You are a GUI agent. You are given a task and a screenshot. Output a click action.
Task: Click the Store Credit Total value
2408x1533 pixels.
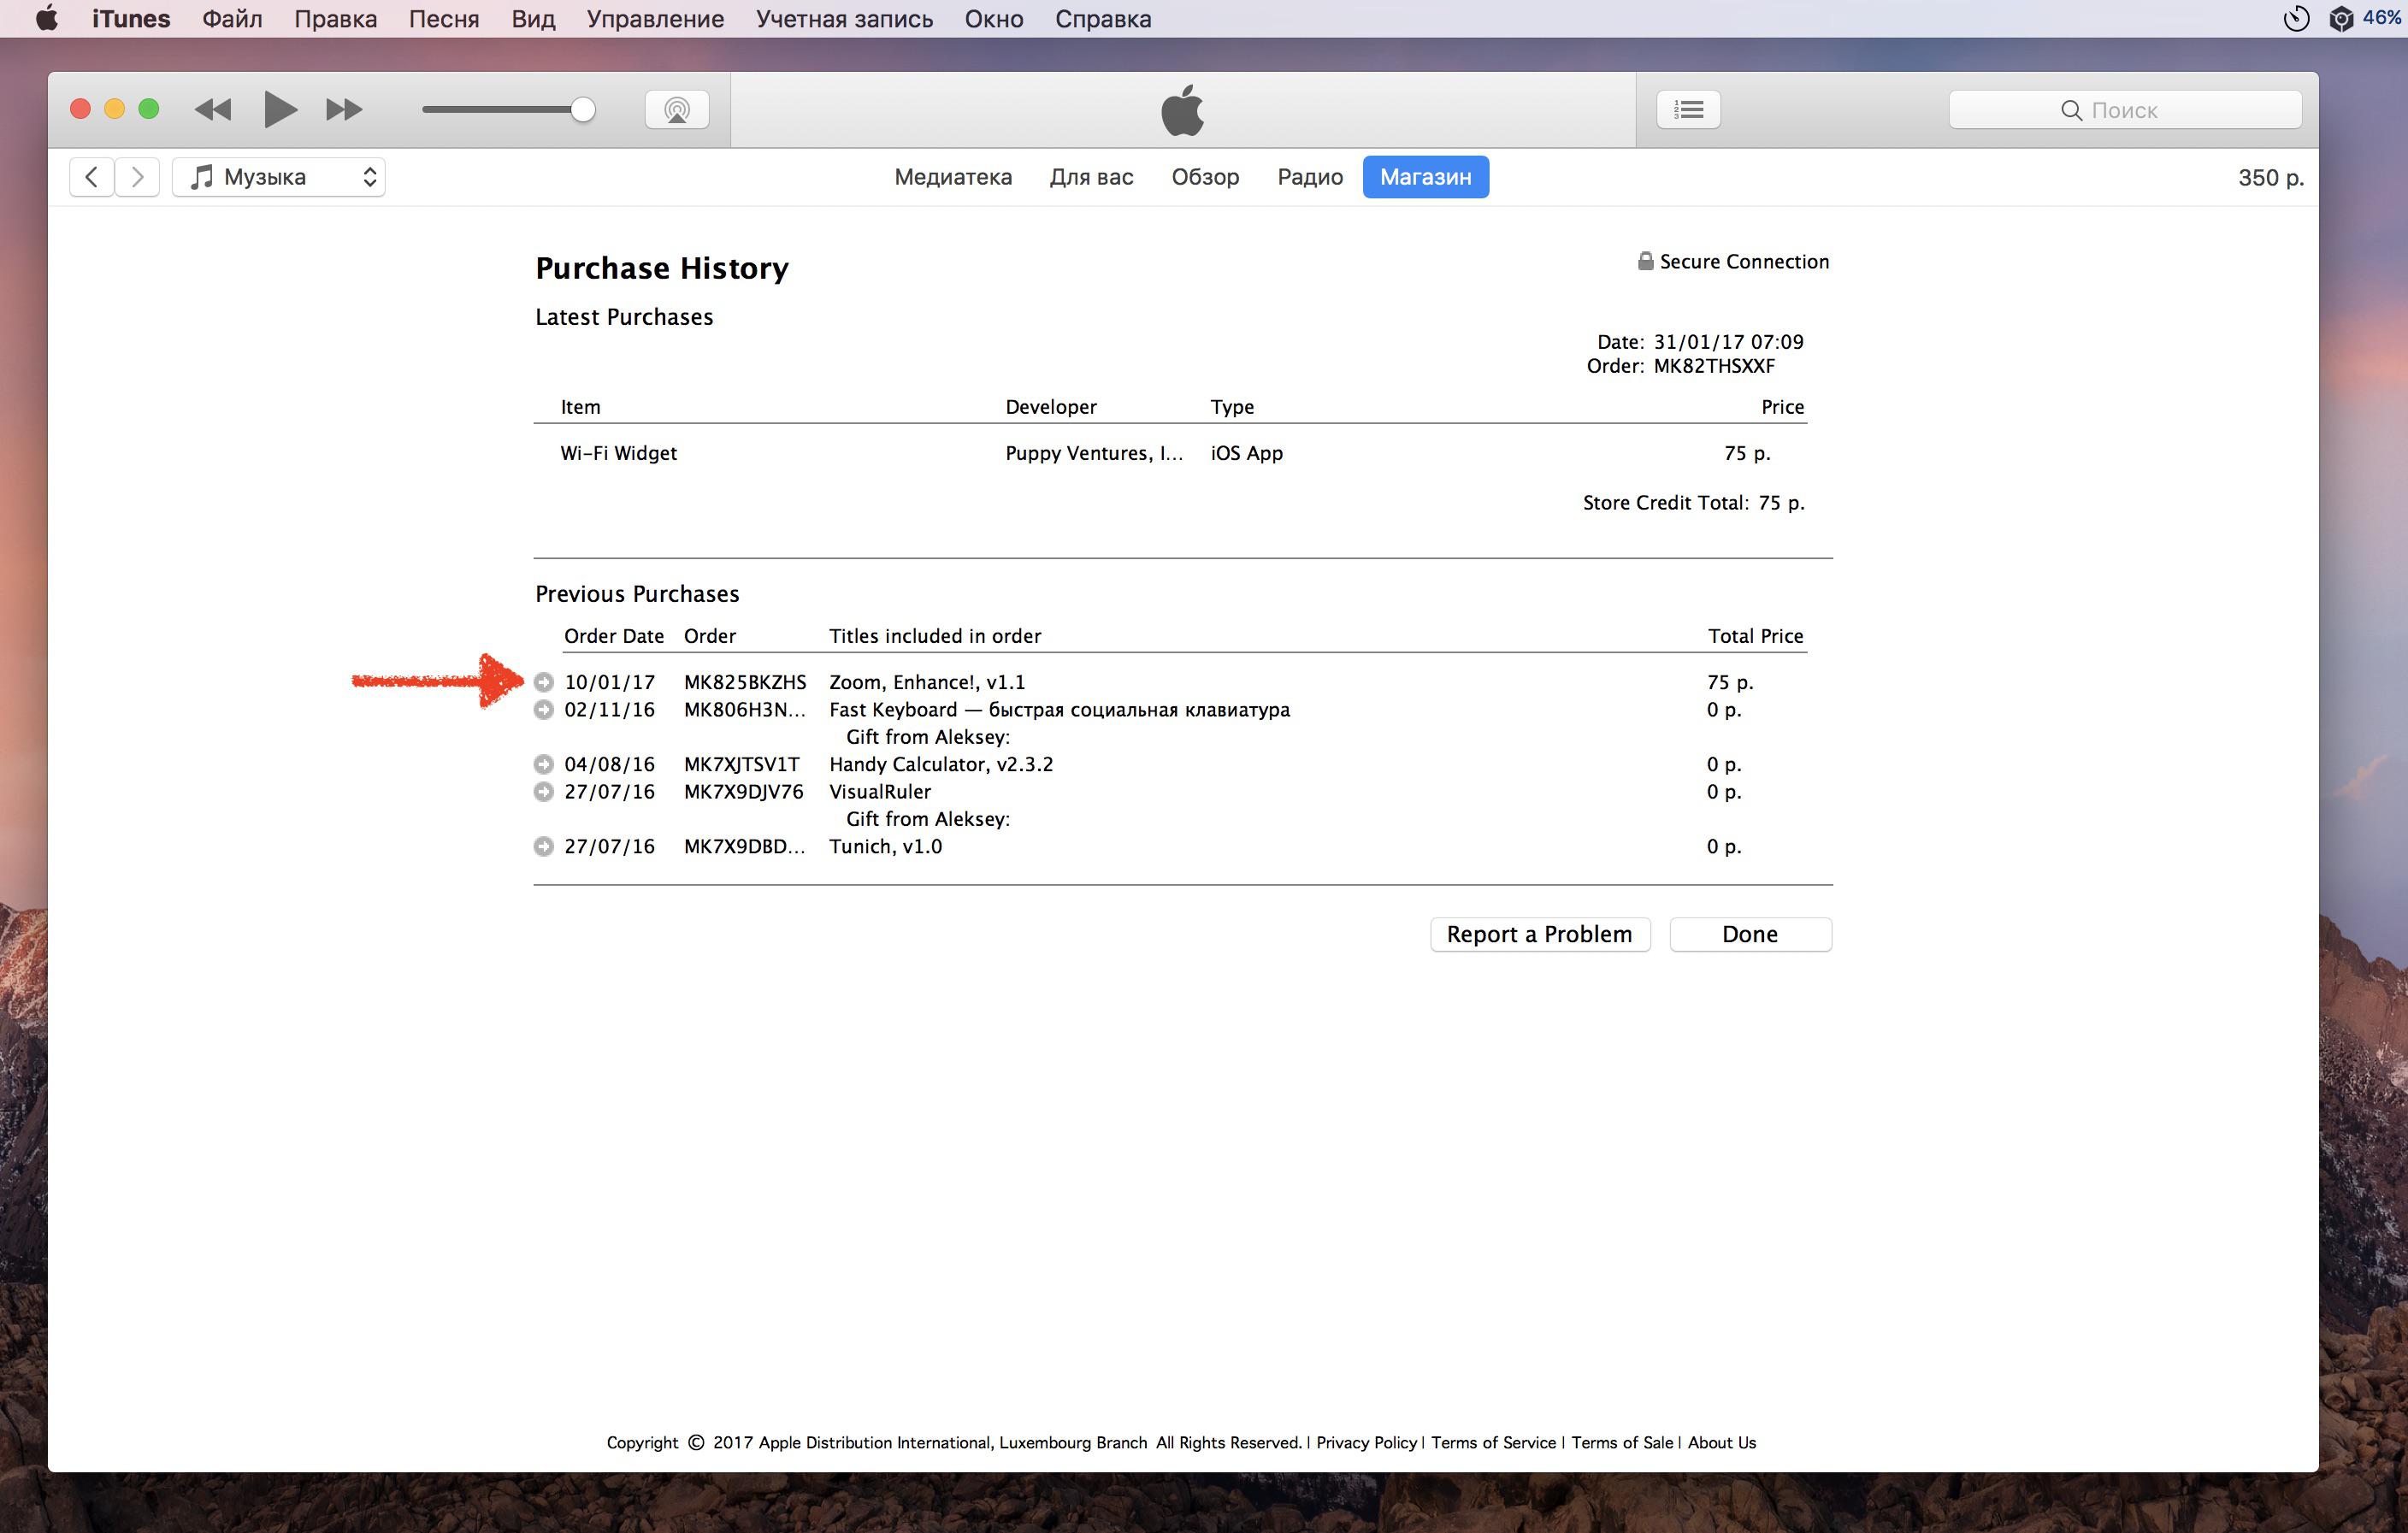coord(1781,503)
